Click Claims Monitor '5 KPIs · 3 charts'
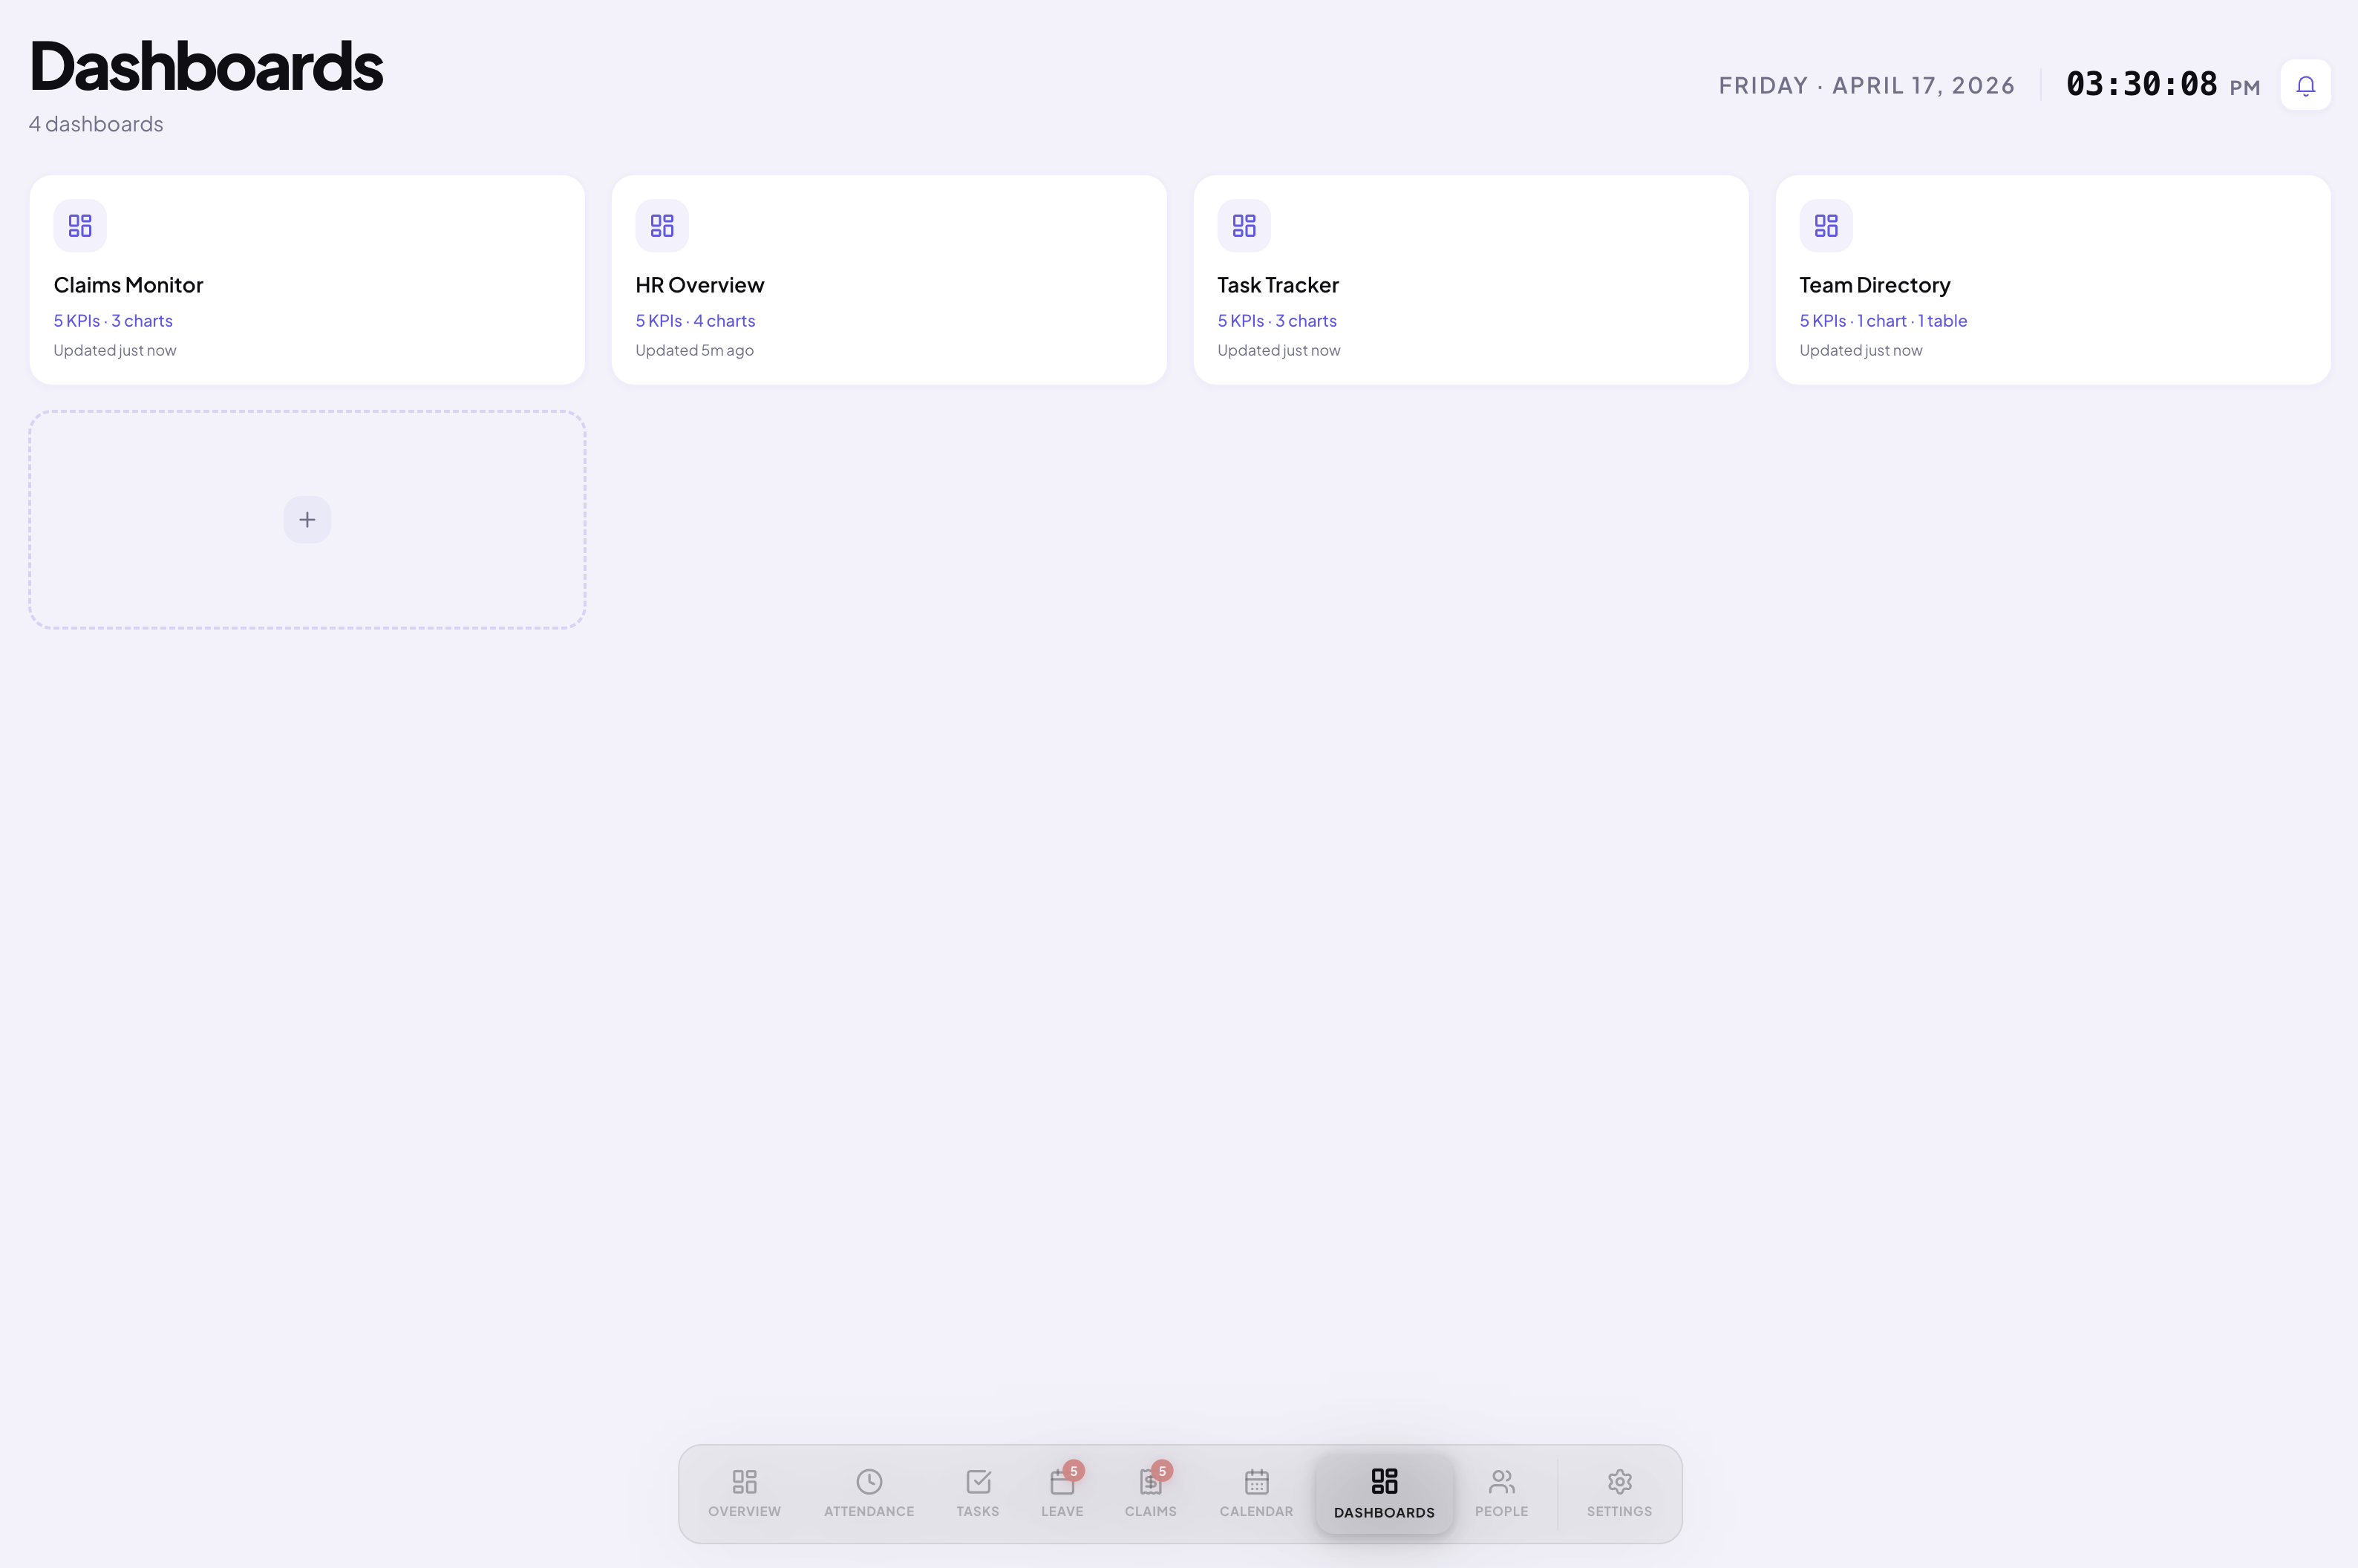The height and width of the screenshot is (1568, 2358). tap(113, 321)
